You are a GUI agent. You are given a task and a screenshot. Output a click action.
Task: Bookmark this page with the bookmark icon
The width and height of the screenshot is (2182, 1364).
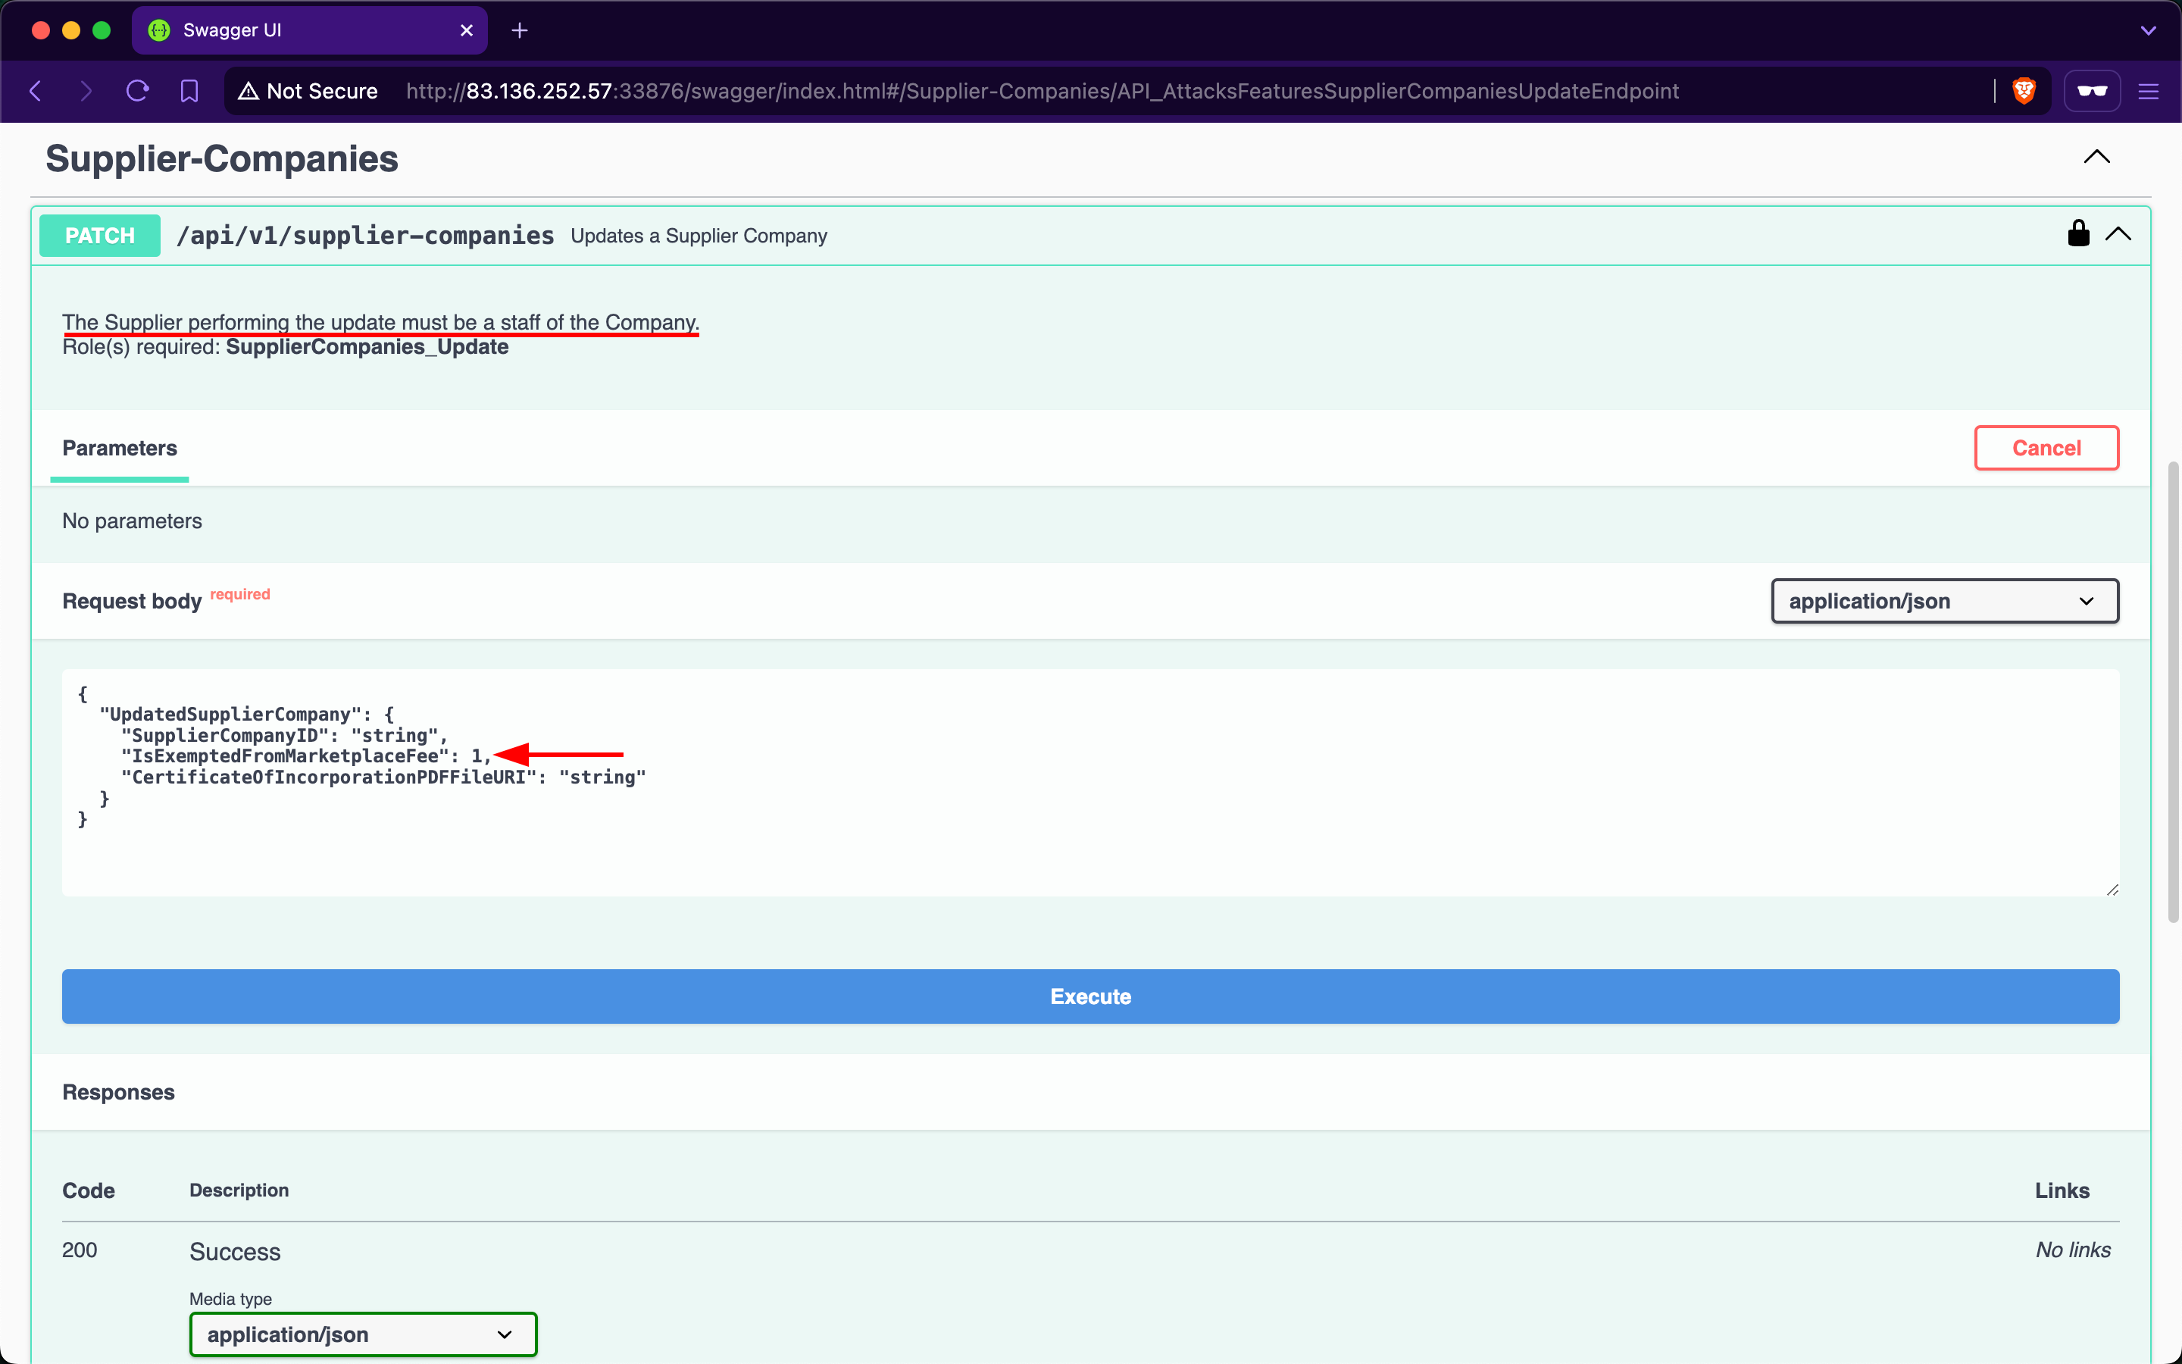click(189, 91)
